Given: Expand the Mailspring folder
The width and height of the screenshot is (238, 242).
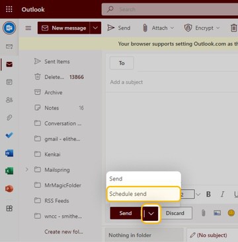Looking at the screenshot, I should coord(27,169).
